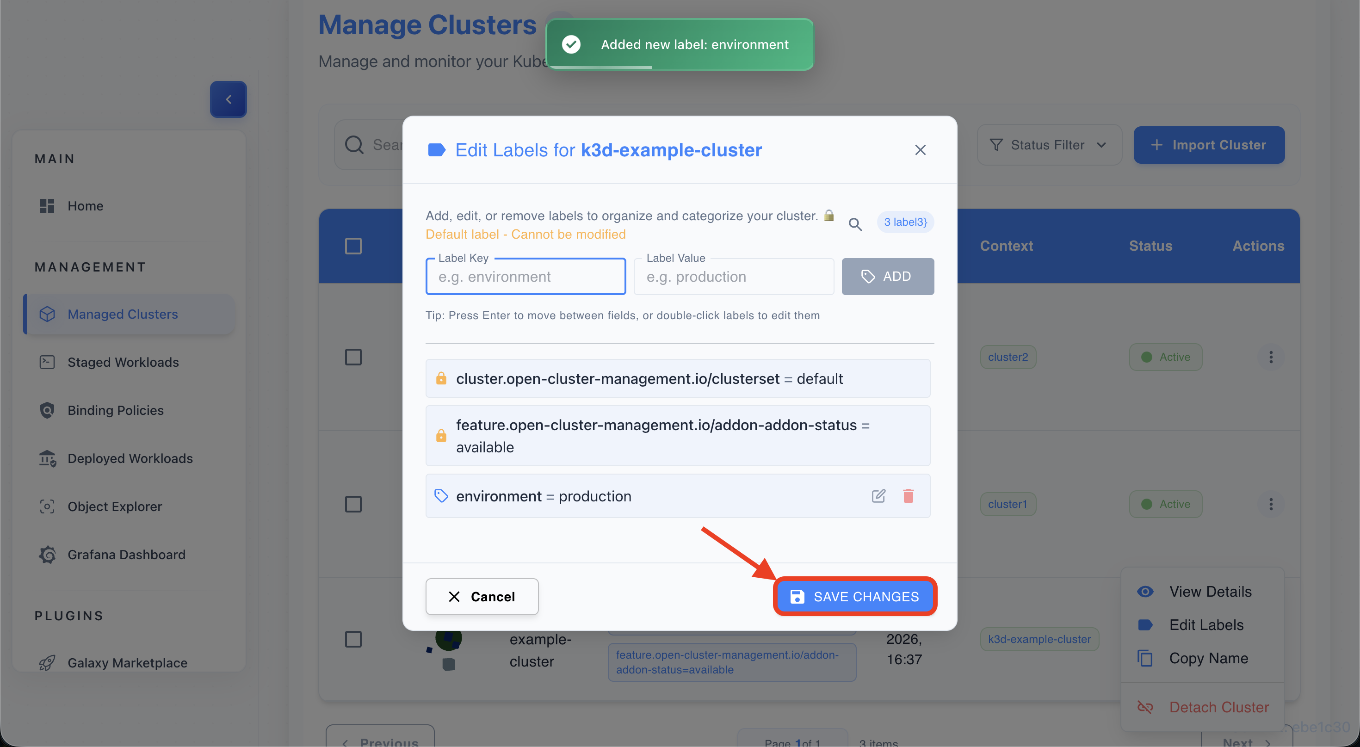Open the Grafana Dashboard sidebar item
Image resolution: width=1360 pixels, height=747 pixels.
pyautogui.click(x=126, y=554)
